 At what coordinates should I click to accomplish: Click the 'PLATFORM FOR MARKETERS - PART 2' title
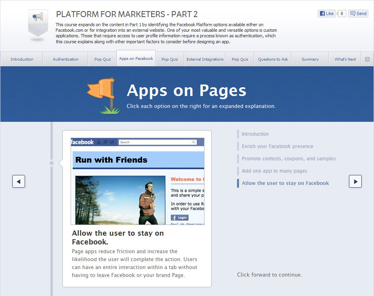[x=127, y=14]
